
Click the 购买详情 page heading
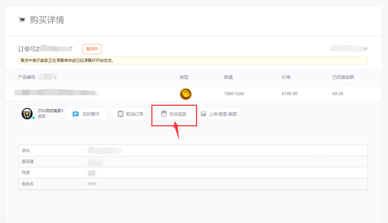[x=47, y=20]
